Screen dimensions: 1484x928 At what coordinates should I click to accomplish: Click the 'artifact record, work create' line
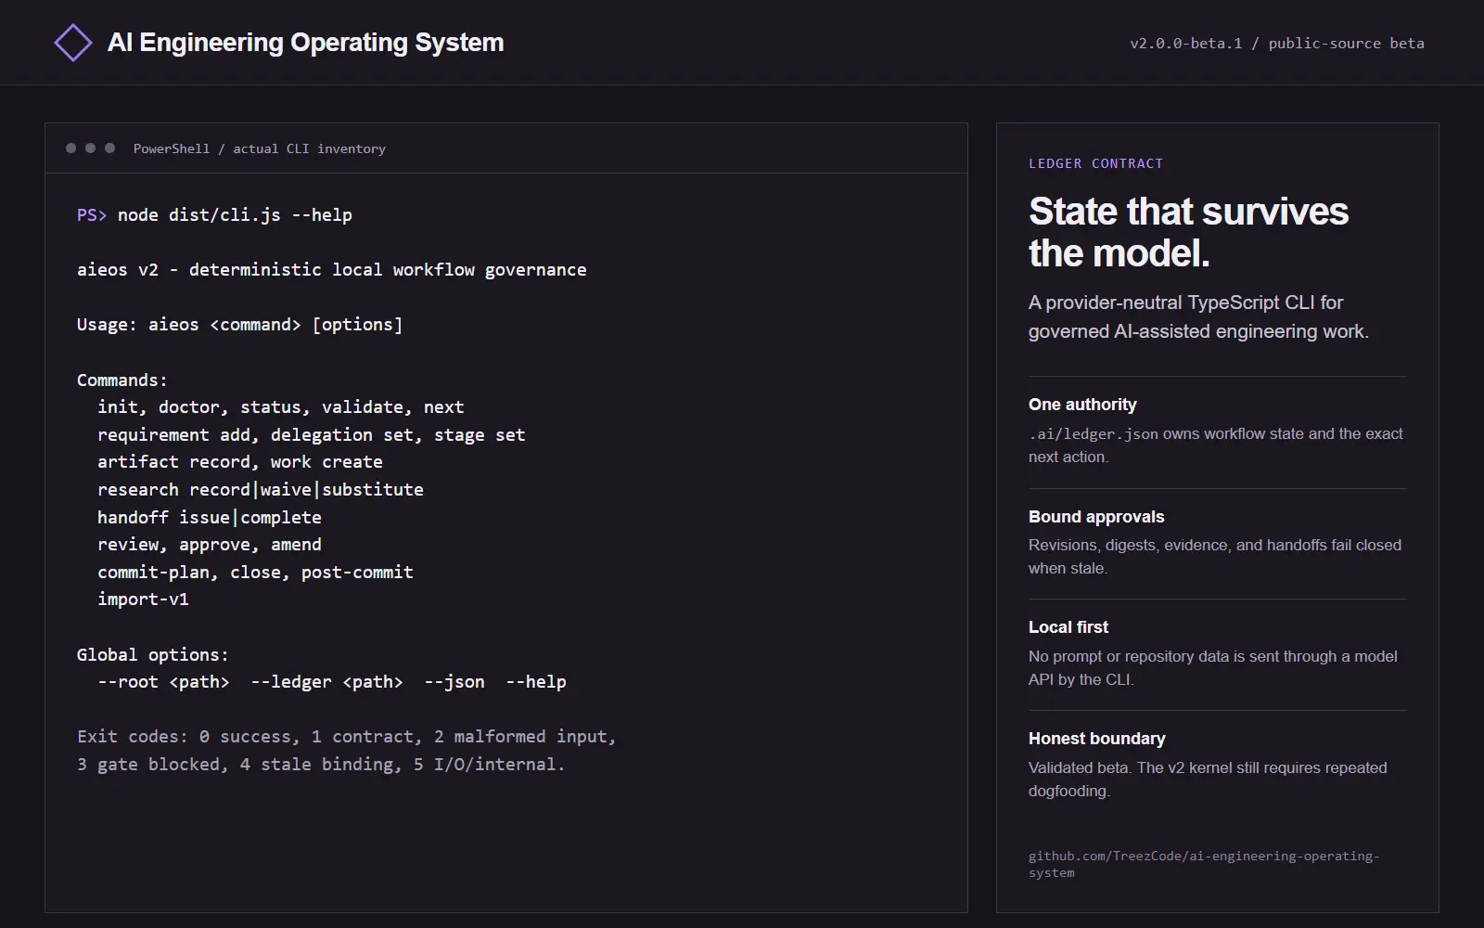239,462
